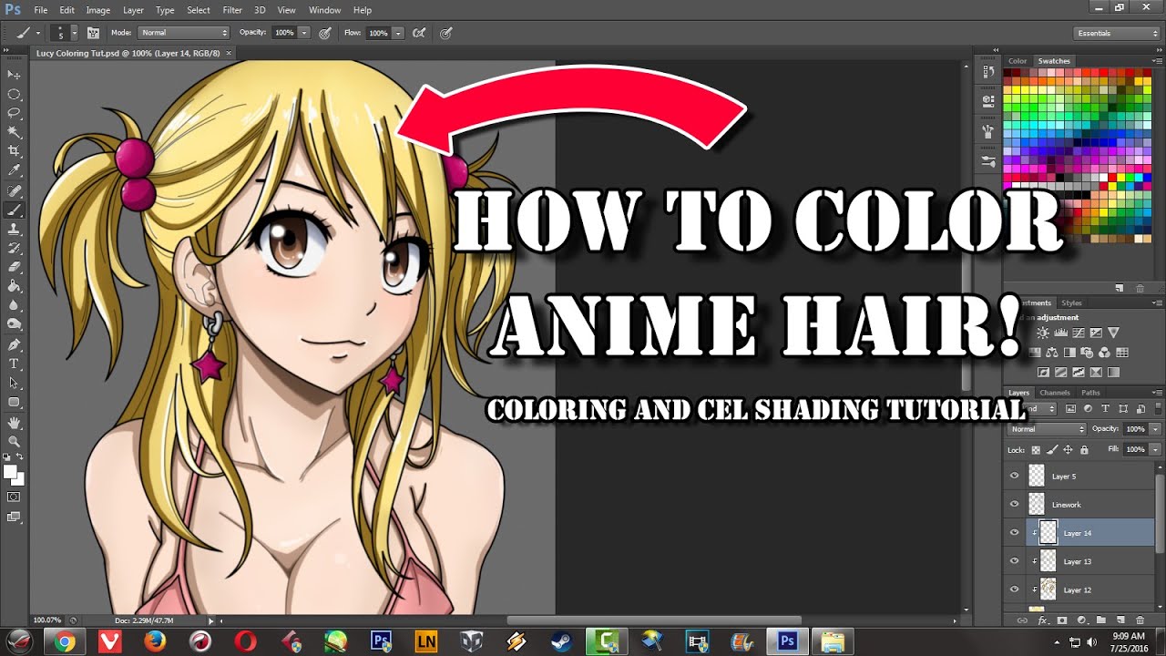Select the Rounded Rectangle shape tool
The image size is (1166, 656).
pos(14,402)
